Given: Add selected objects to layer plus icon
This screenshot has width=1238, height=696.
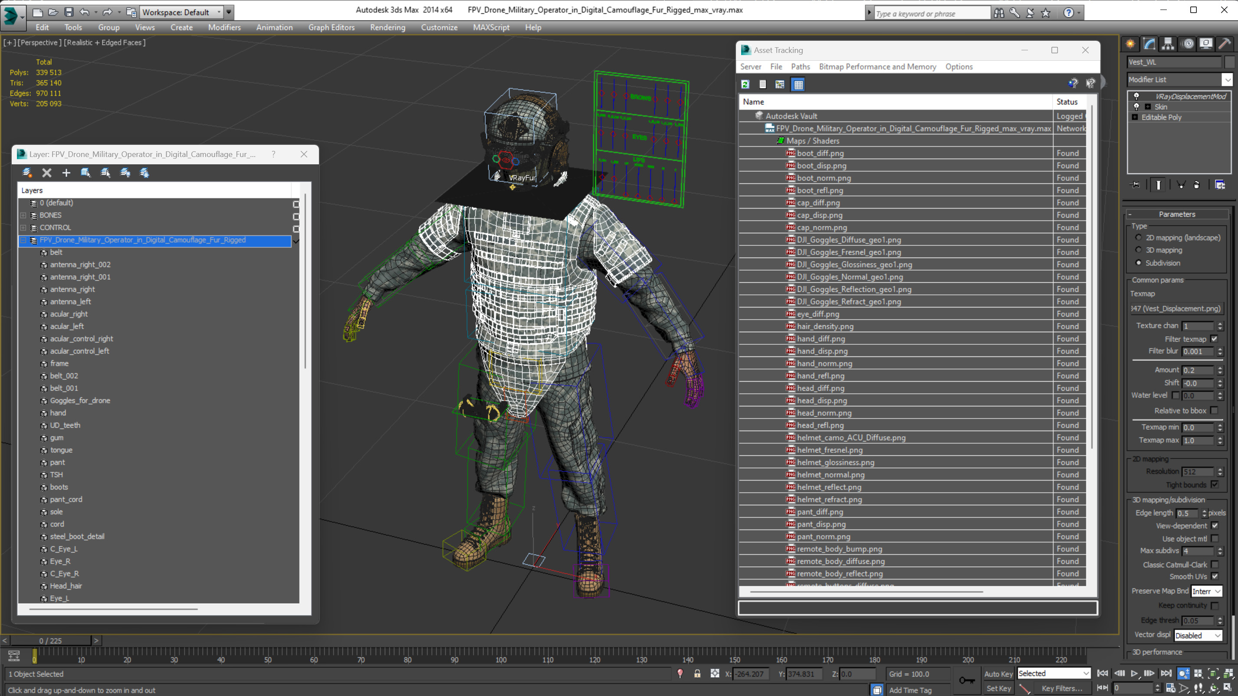Looking at the screenshot, I should [x=66, y=173].
